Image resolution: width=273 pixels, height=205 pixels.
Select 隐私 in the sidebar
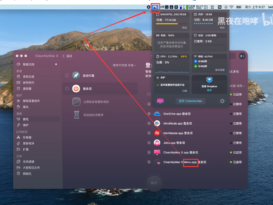pyautogui.click(x=25, y=107)
